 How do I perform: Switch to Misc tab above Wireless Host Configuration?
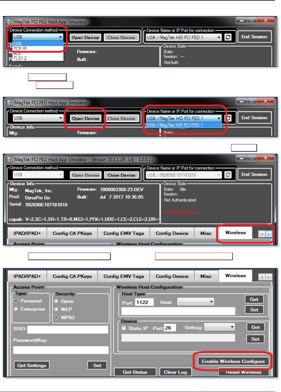coord(206,276)
